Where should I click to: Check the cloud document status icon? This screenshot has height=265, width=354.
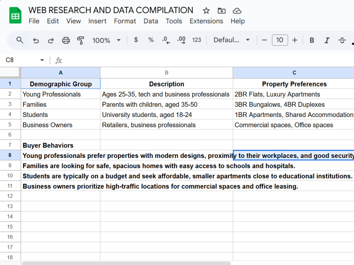click(237, 11)
